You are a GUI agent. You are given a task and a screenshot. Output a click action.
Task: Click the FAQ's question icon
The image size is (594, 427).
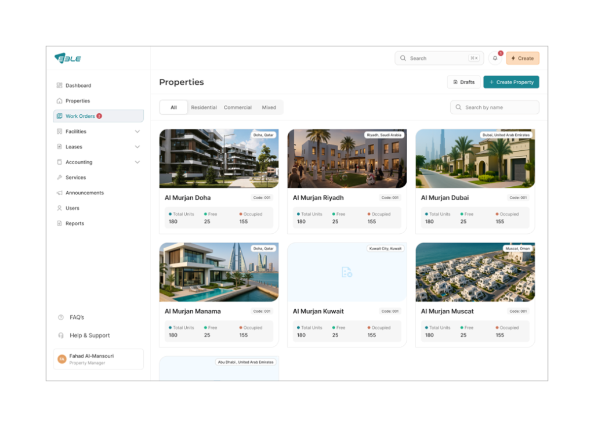60,317
